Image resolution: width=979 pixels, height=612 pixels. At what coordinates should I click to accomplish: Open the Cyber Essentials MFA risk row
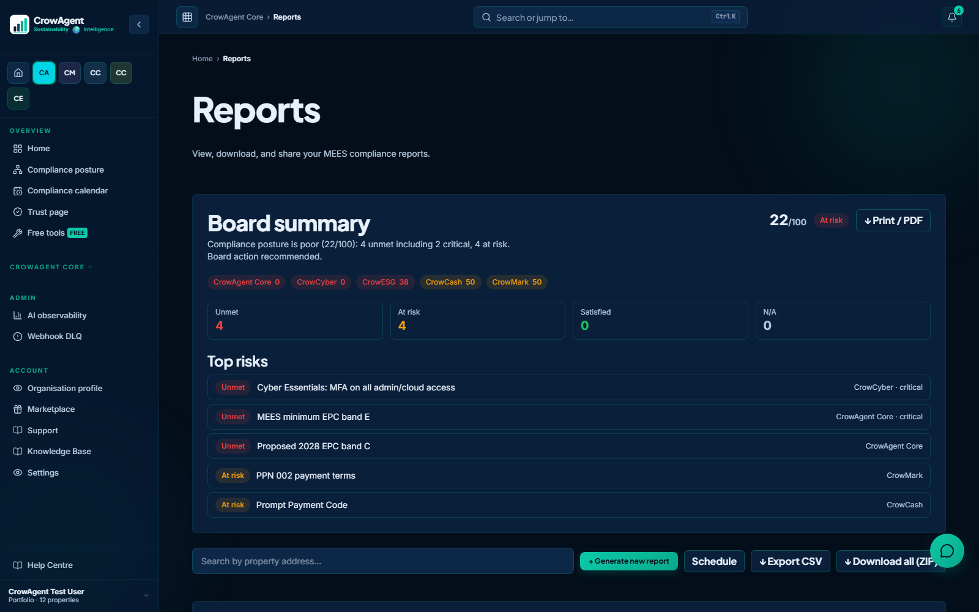click(x=569, y=387)
